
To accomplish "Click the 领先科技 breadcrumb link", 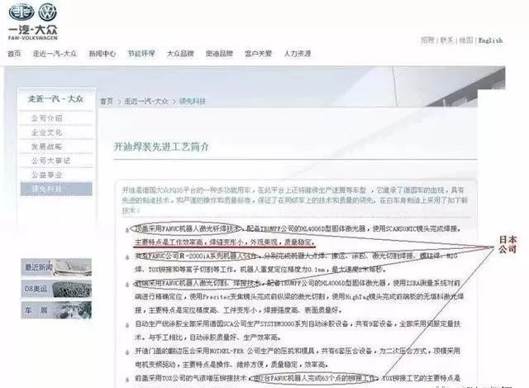I will point(193,101).
